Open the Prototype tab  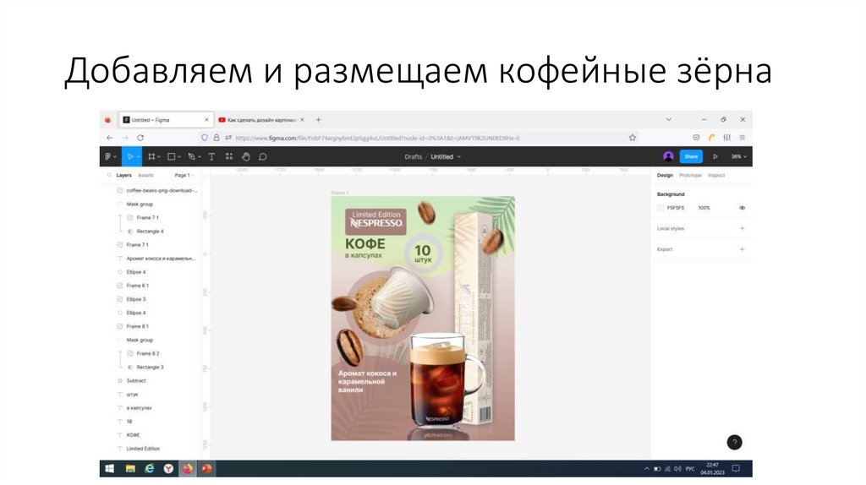pos(690,175)
